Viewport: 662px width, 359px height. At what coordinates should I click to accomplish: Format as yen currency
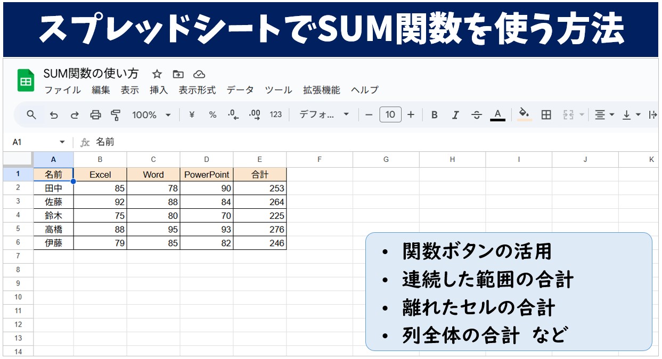click(x=192, y=115)
